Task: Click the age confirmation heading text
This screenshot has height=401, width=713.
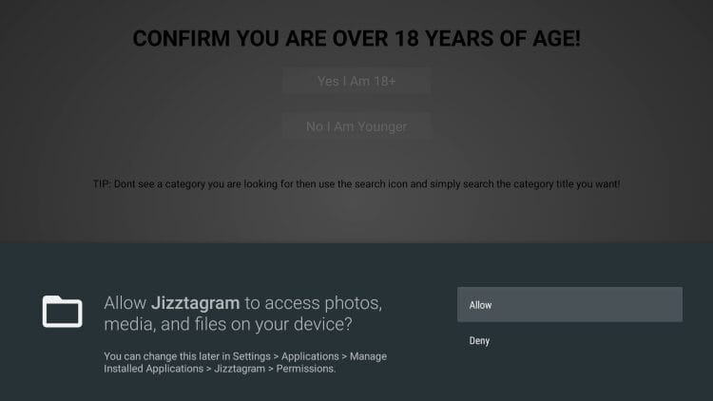Action: [356, 39]
